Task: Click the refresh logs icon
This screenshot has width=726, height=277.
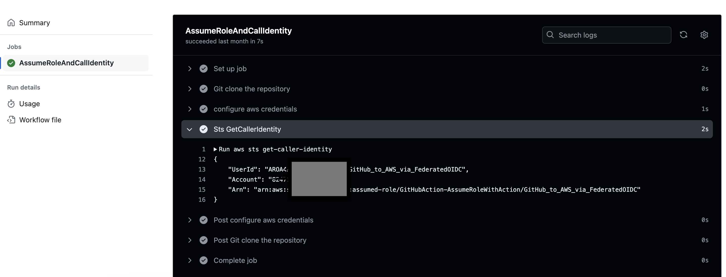Action: click(684, 35)
